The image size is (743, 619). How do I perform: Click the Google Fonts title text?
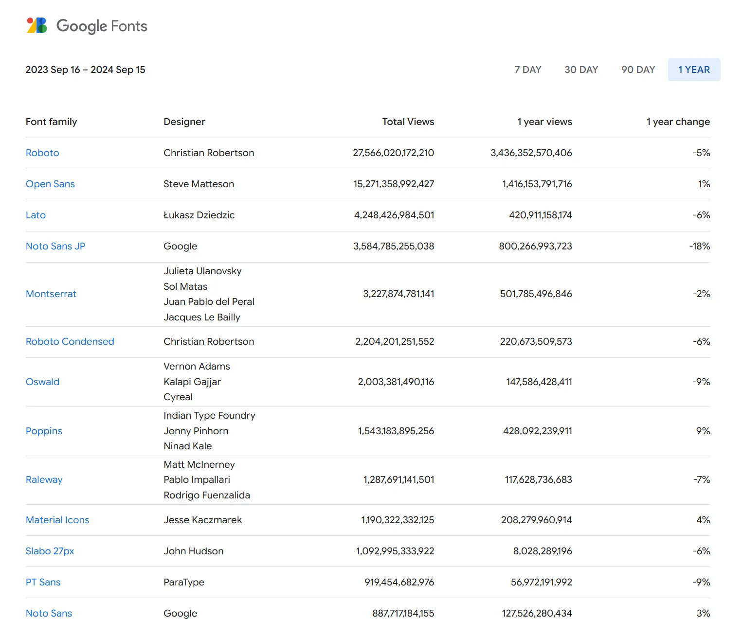[x=102, y=26]
